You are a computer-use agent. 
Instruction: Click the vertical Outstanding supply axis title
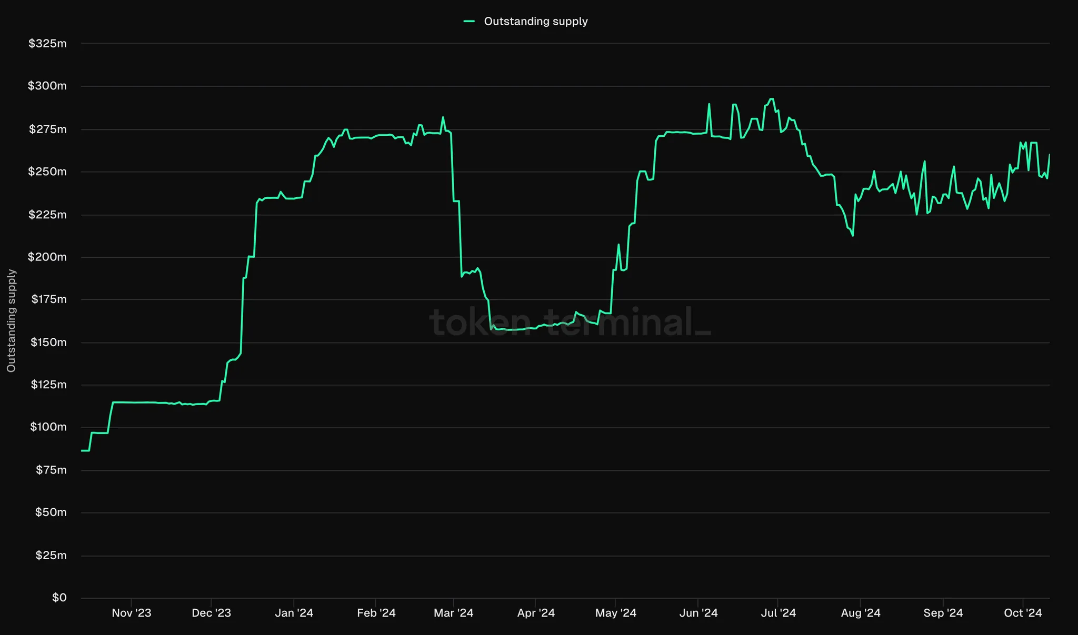pyautogui.click(x=11, y=321)
